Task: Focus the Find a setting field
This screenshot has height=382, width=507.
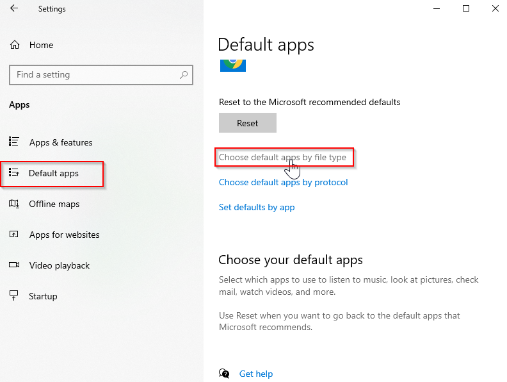Action: pos(101,75)
